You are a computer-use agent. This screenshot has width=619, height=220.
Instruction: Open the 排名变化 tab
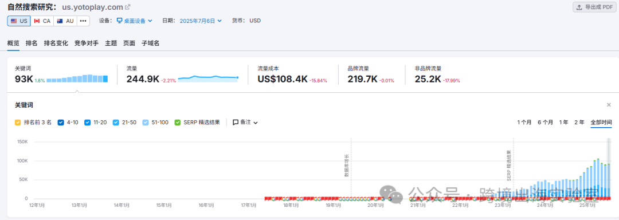[x=56, y=44]
